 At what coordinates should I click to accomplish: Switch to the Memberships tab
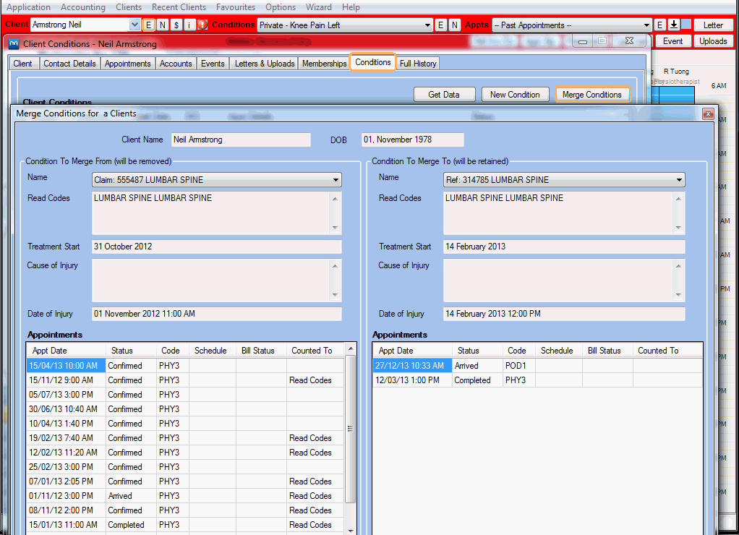324,64
